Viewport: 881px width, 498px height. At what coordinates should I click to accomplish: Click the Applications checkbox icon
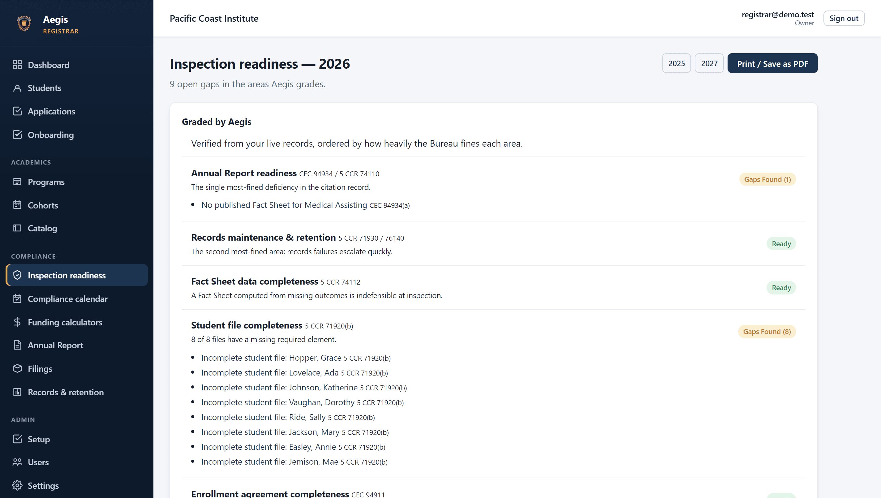pos(17,111)
